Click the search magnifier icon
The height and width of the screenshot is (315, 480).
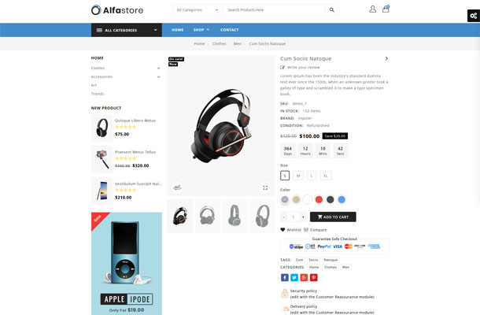332,9
